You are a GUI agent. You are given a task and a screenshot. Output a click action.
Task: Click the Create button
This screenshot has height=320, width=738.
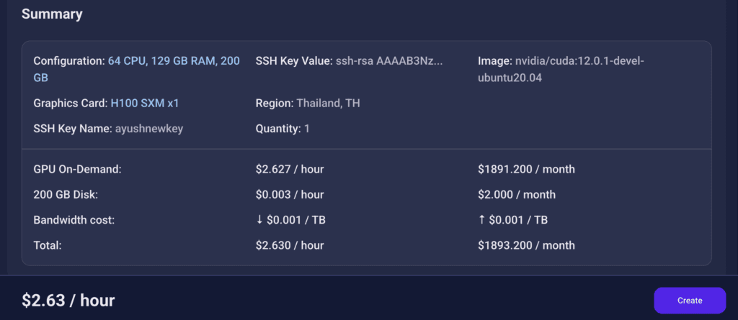tap(690, 301)
